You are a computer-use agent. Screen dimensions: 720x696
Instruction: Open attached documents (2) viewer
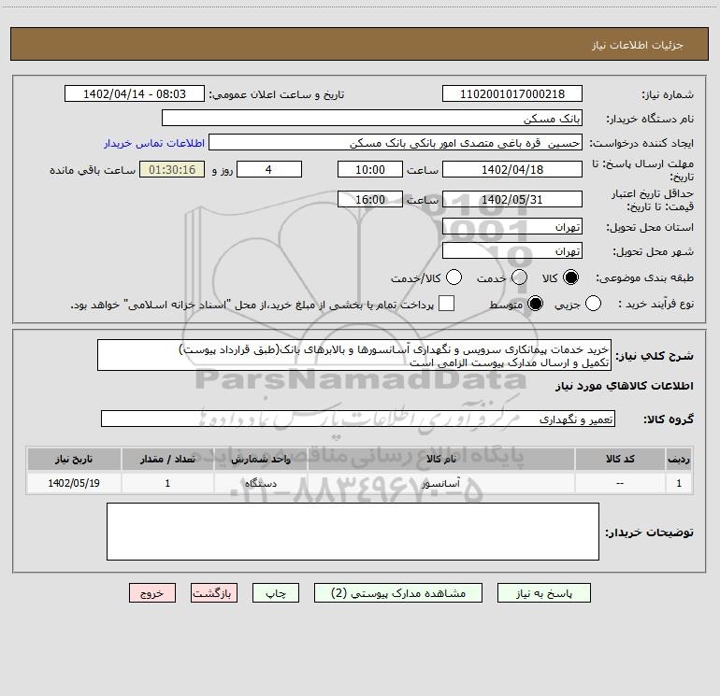[398, 593]
